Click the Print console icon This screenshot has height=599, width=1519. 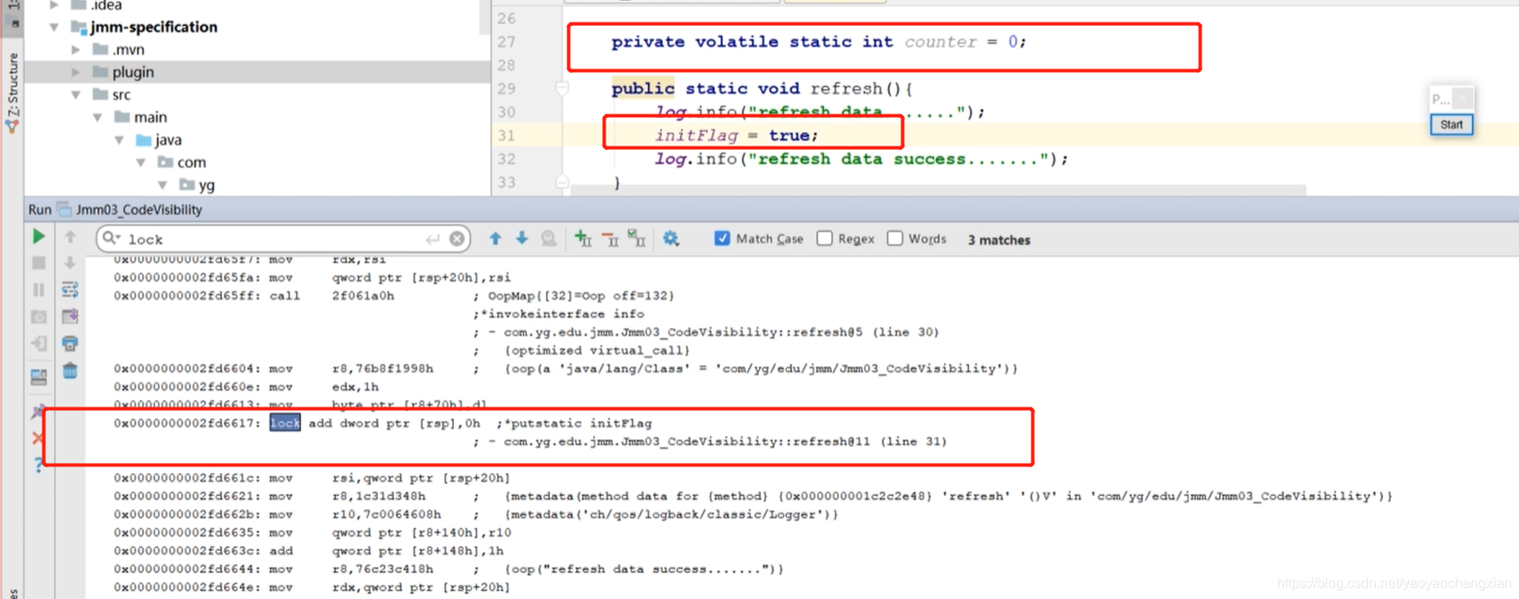tap(70, 344)
